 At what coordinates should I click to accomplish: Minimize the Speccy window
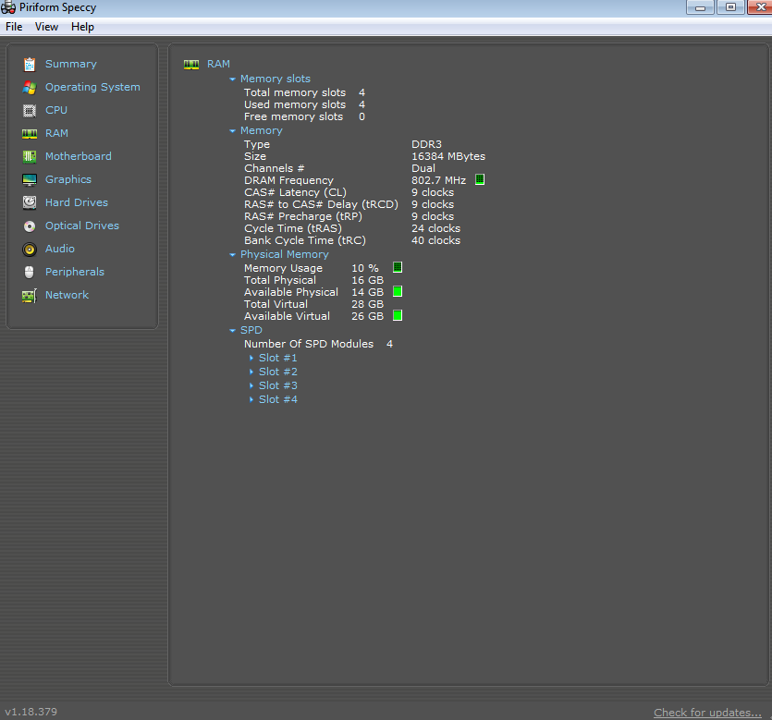pos(700,7)
